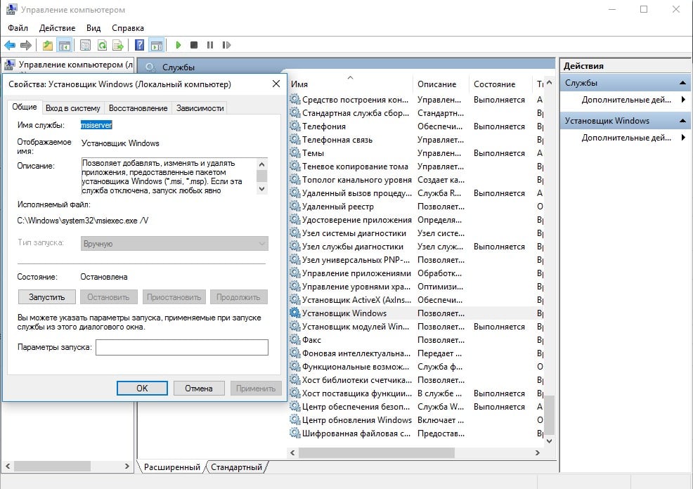Switch to the Восстановление tab

coord(138,108)
